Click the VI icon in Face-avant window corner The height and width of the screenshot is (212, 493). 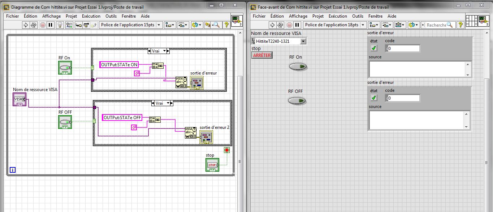(x=484, y=21)
